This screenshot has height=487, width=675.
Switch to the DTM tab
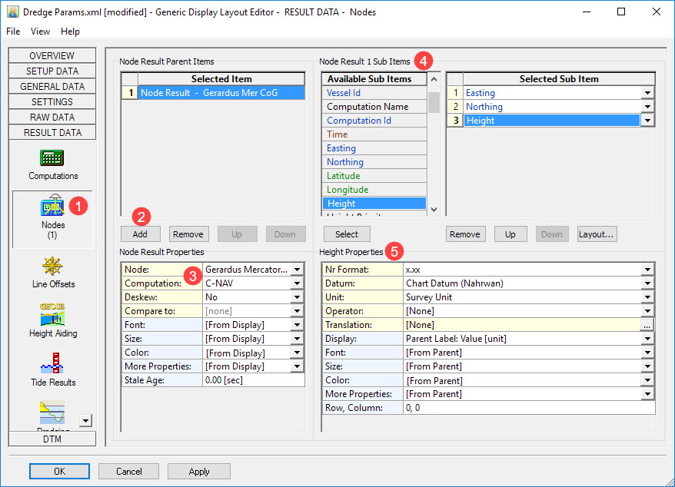tap(52, 439)
